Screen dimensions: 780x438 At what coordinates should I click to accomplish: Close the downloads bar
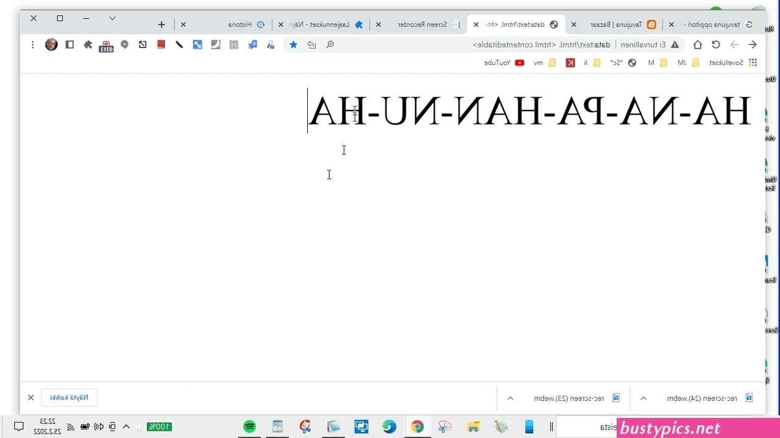pos(30,397)
